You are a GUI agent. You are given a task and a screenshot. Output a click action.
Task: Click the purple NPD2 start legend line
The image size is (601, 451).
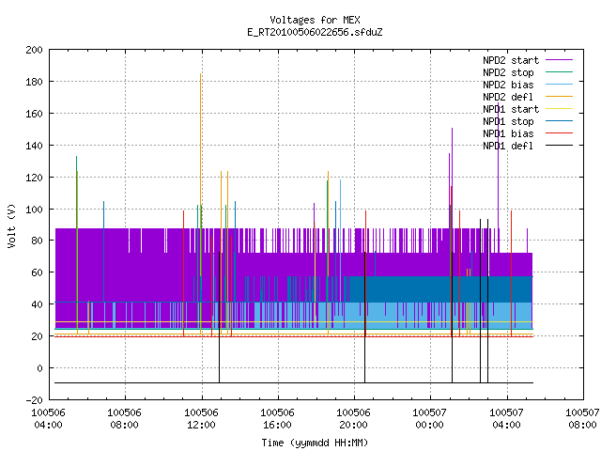click(x=559, y=60)
